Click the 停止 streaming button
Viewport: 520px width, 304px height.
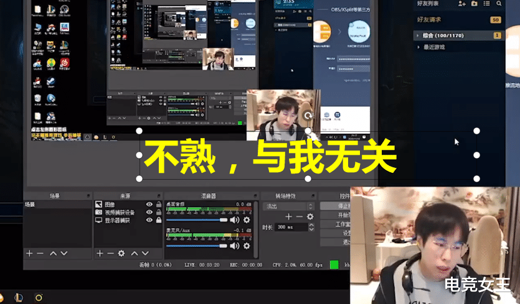pos(335,206)
